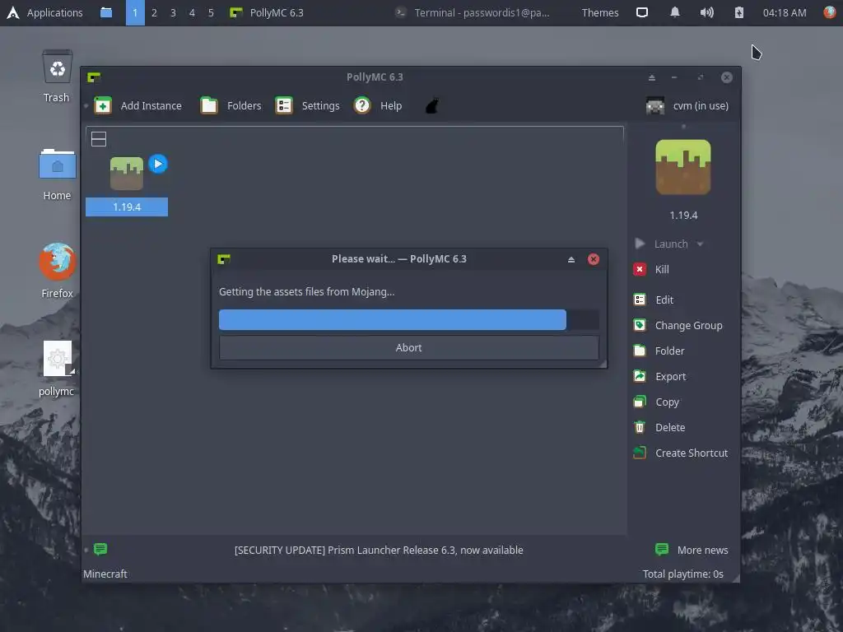Create Shortcut for the instance
The height and width of the screenshot is (632, 843).
click(x=681, y=453)
